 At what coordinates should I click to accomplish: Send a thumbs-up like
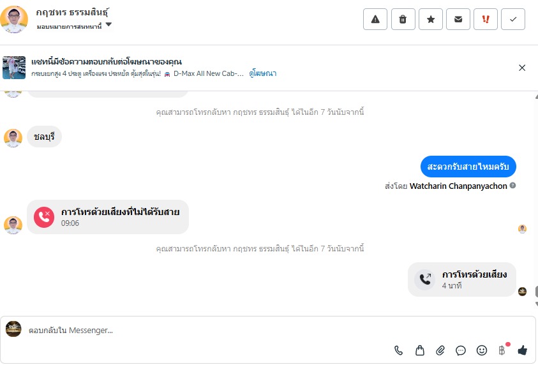point(523,350)
